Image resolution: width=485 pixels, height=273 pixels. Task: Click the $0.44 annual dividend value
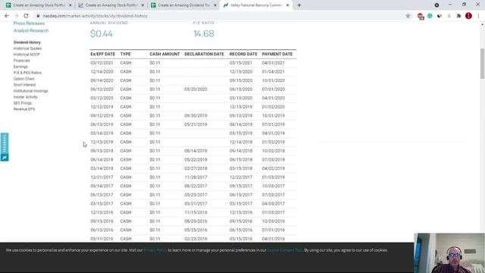[x=101, y=33]
